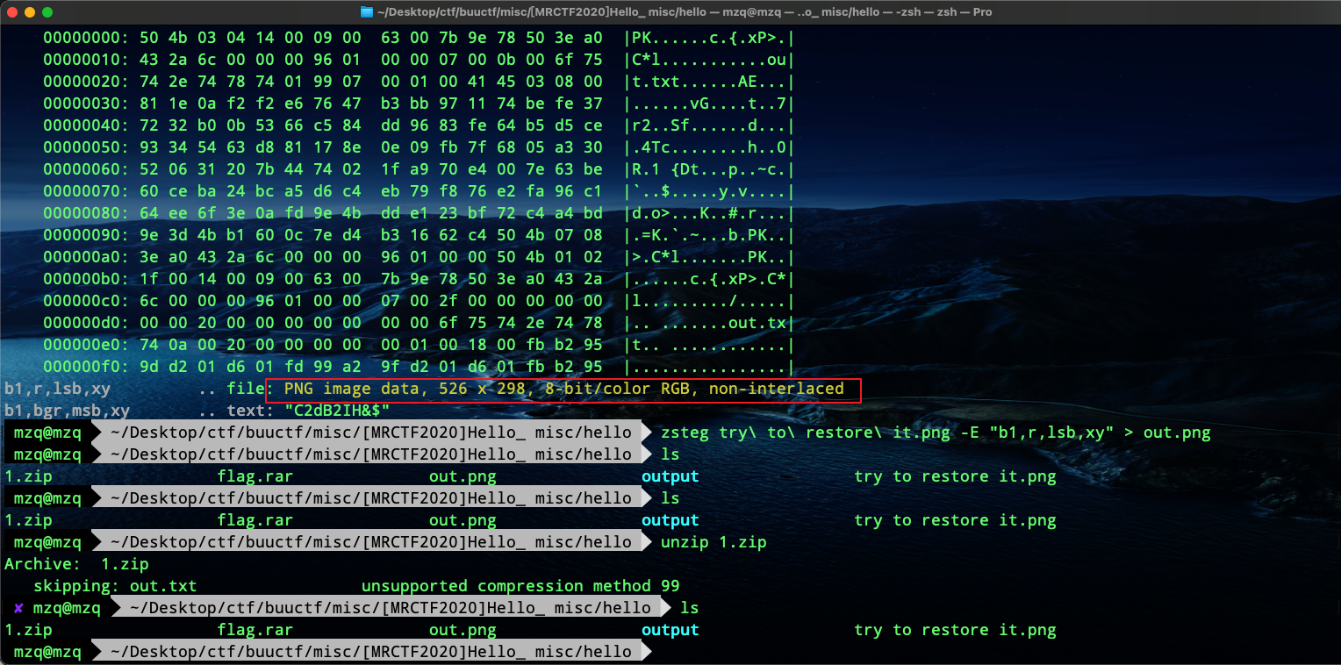The width and height of the screenshot is (1341, 665).
Task: Click 'unsupported compression method 99' message
Action: (x=520, y=586)
